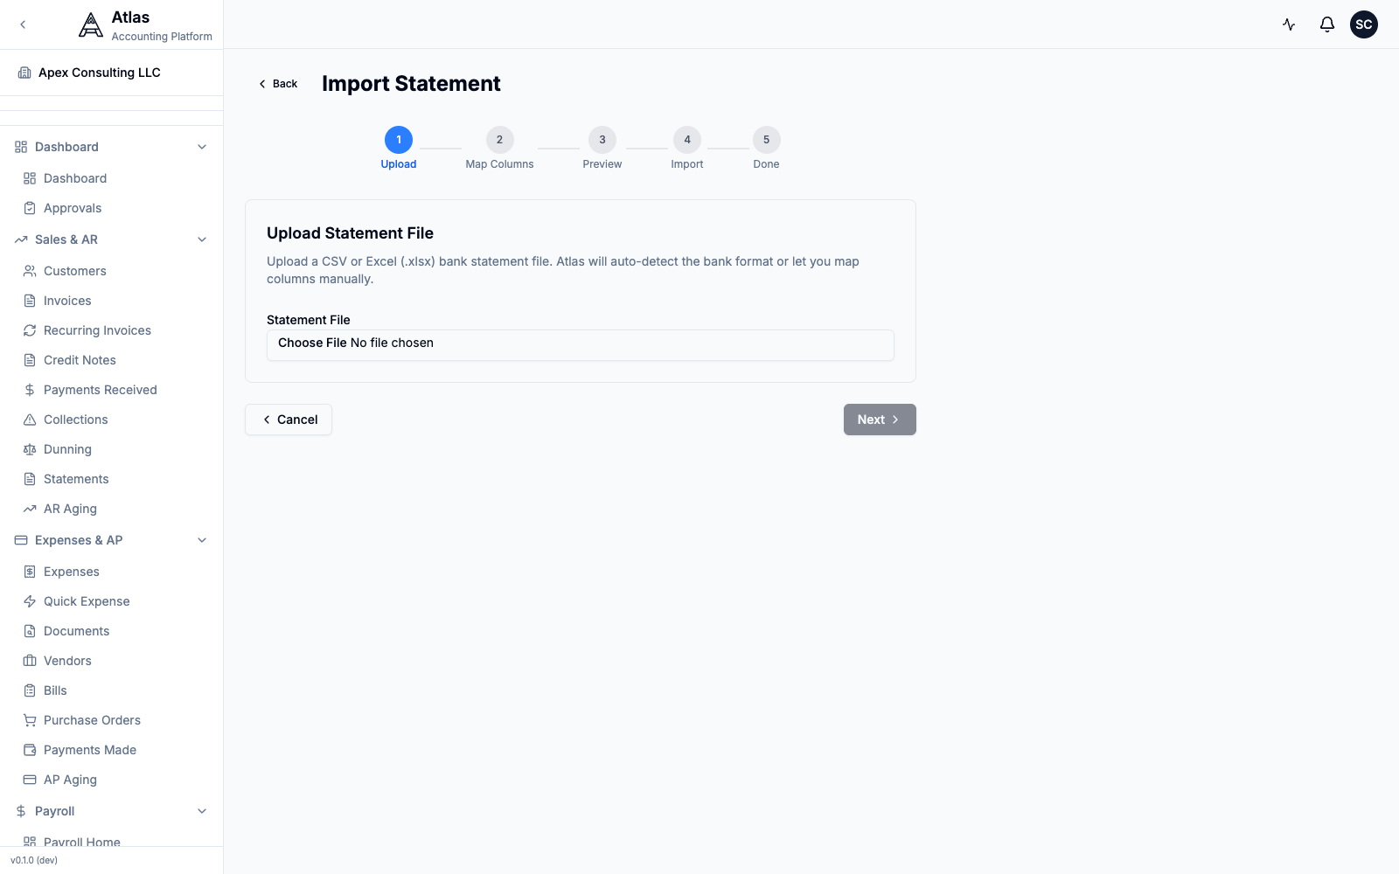Click the AR Aging trend icon
Viewport: 1399px width, 874px height.
click(30, 509)
